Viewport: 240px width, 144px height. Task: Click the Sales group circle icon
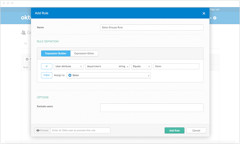[x=70, y=75]
